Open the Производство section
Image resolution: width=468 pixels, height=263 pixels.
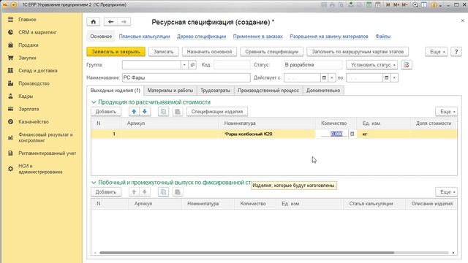click(x=34, y=83)
